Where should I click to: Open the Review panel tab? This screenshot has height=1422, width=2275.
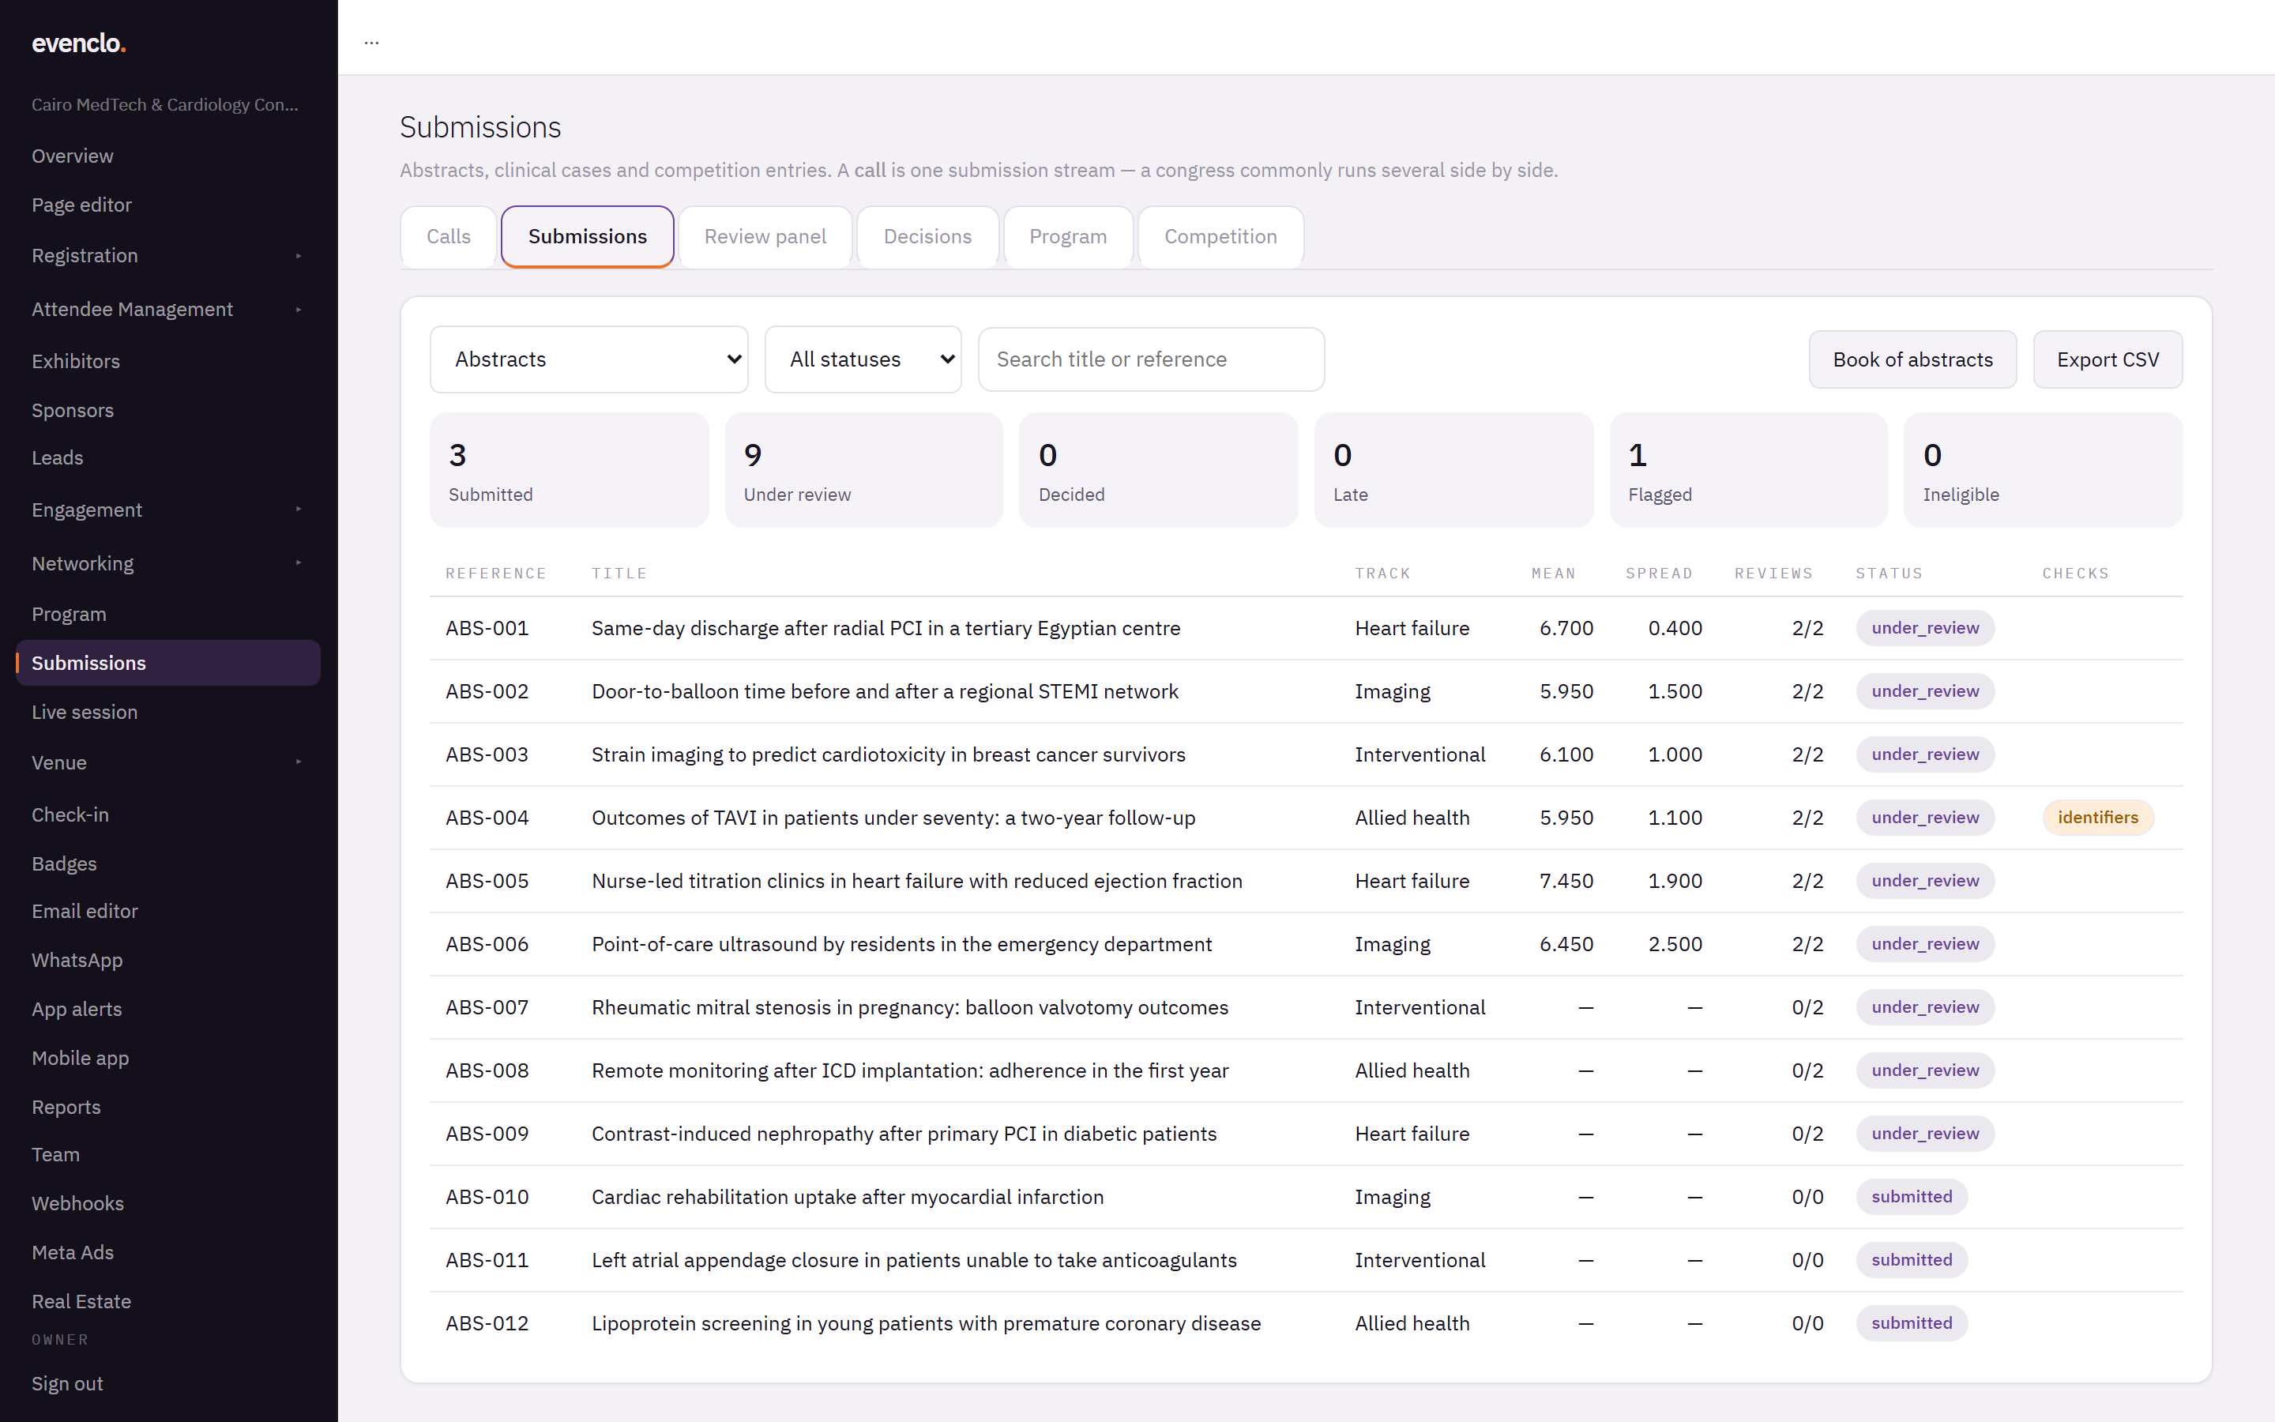coord(765,237)
